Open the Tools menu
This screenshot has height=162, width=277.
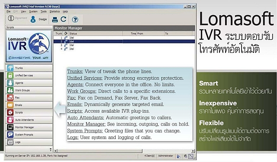click(x=43, y=12)
